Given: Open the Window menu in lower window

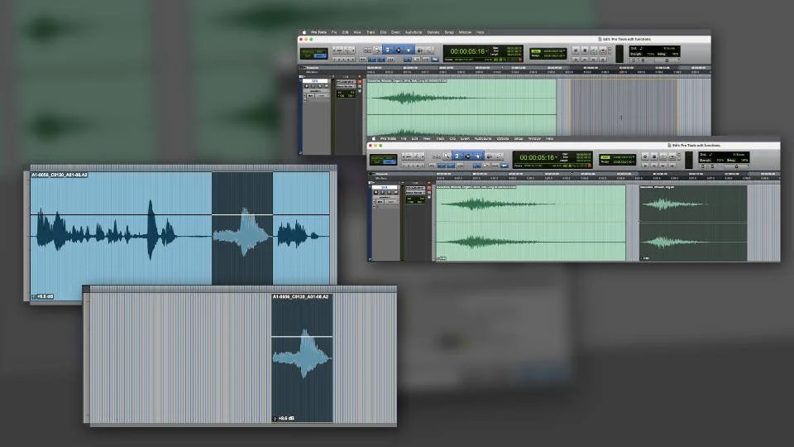Looking at the screenshot, I should [x=534, y=138].
